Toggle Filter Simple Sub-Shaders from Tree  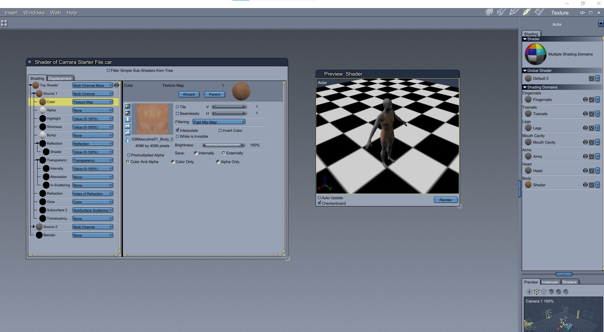pyautogui.click(x=108, y=70)
